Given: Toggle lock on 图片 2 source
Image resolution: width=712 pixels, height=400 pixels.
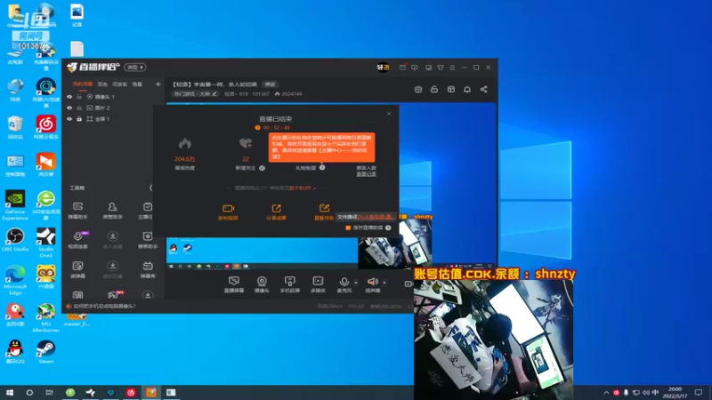Looking at the screenshot, I should 79,108.
